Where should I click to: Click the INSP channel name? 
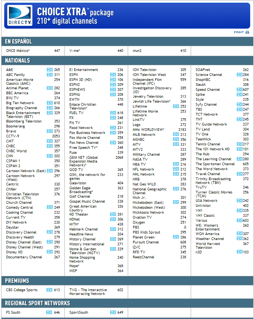click(x=73, y=271)
